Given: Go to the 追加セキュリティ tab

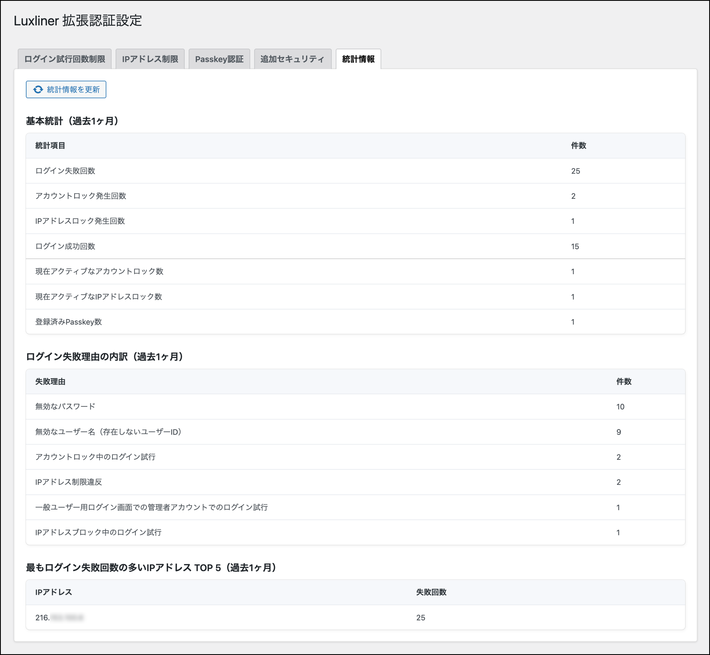Looking at the screenshot, I should coord(292,59).
